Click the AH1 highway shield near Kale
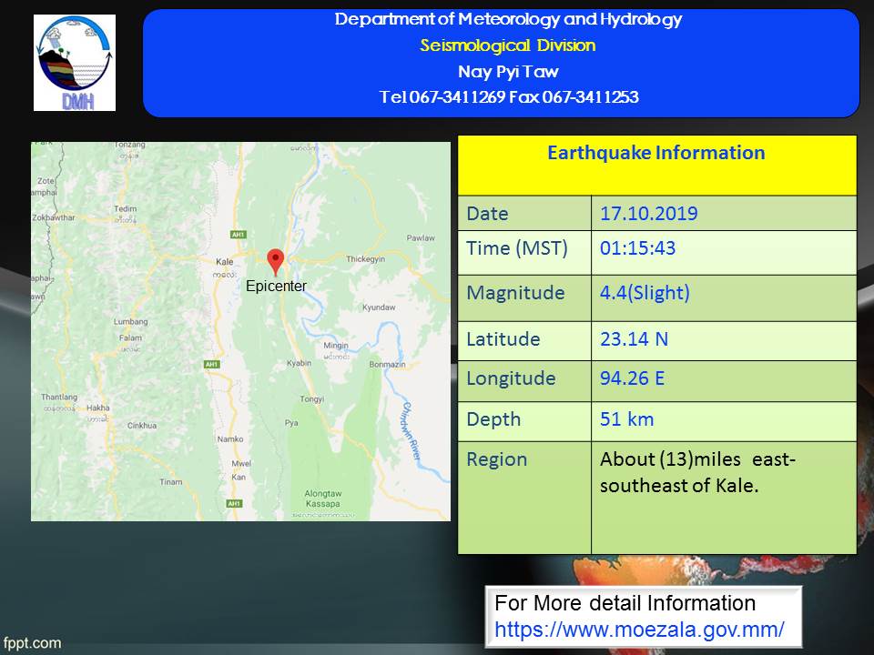Image resolution: width=874 pixels, height=655 pixels. 238,235
